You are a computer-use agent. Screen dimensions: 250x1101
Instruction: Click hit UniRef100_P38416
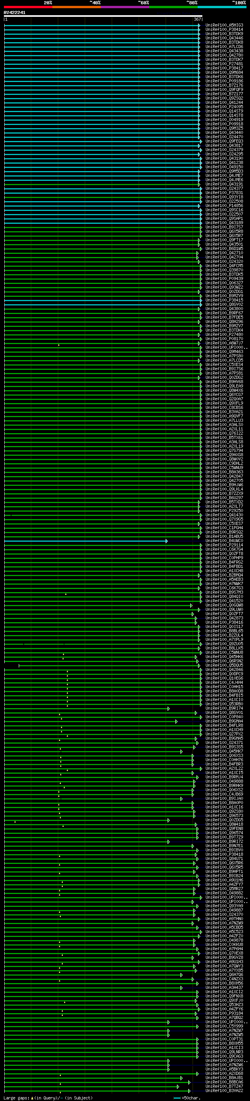224,622
